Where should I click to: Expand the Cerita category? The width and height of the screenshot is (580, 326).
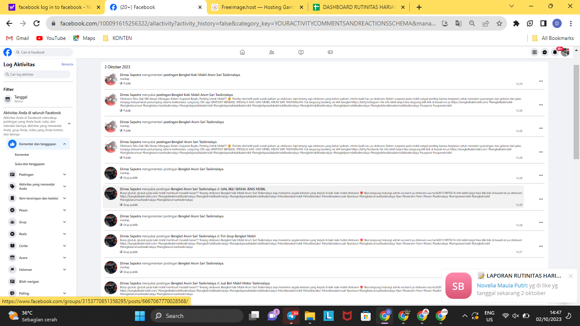point(65,246)
